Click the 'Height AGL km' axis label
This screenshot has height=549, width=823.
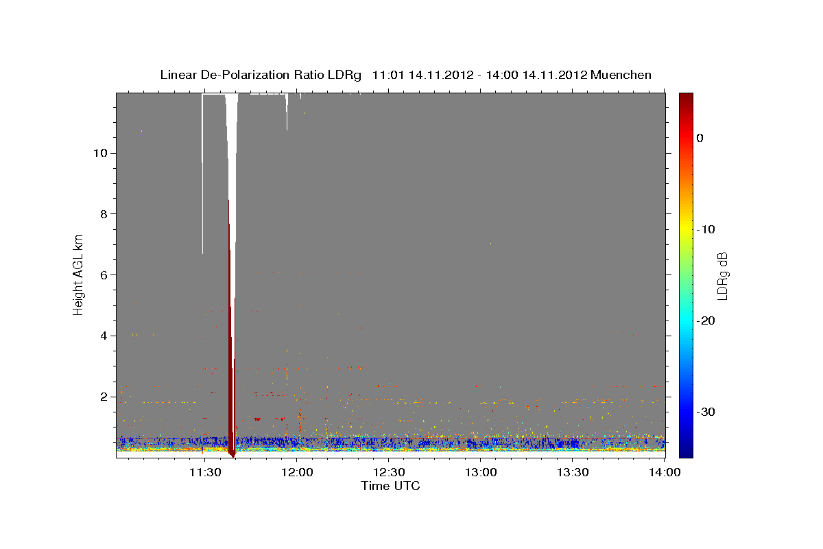[79, 274]
